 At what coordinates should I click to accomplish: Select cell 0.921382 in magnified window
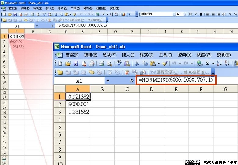point(78,97)
